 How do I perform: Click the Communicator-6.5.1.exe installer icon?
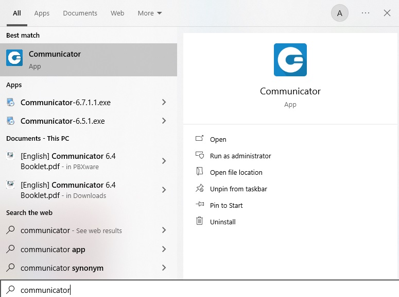[x=10, y=121]
